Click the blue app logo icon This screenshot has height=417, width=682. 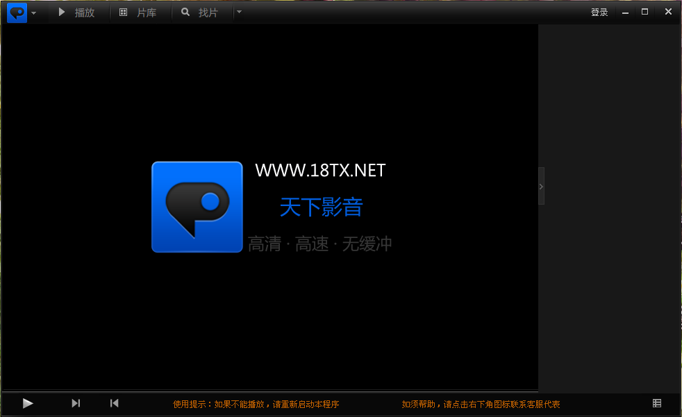click(x=17, y=12)
